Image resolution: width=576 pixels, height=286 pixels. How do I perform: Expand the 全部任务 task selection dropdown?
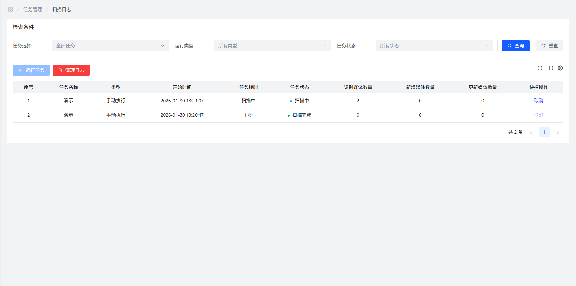click(x=110, y=46)
